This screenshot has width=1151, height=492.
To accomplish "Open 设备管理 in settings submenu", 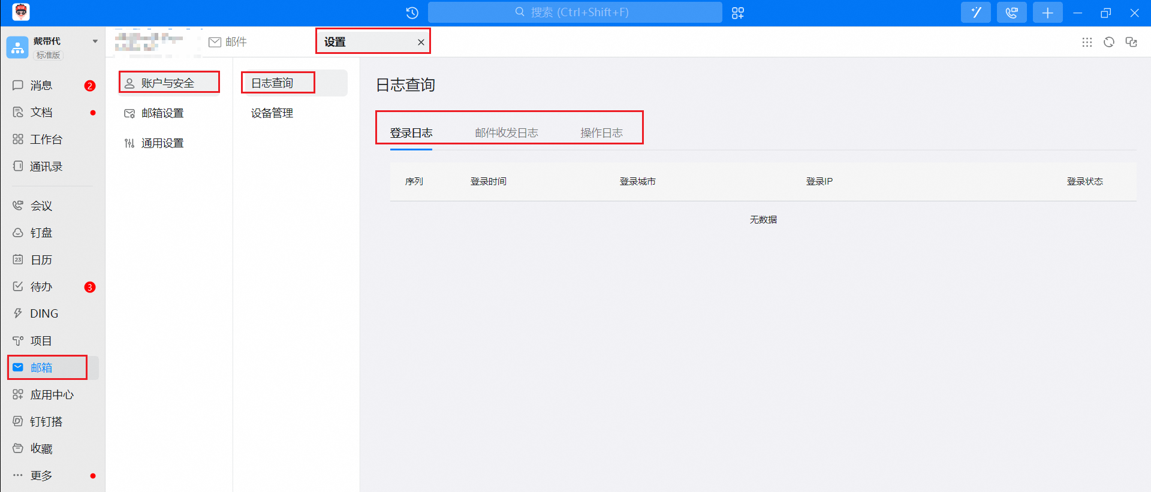I will click(272, 113).
